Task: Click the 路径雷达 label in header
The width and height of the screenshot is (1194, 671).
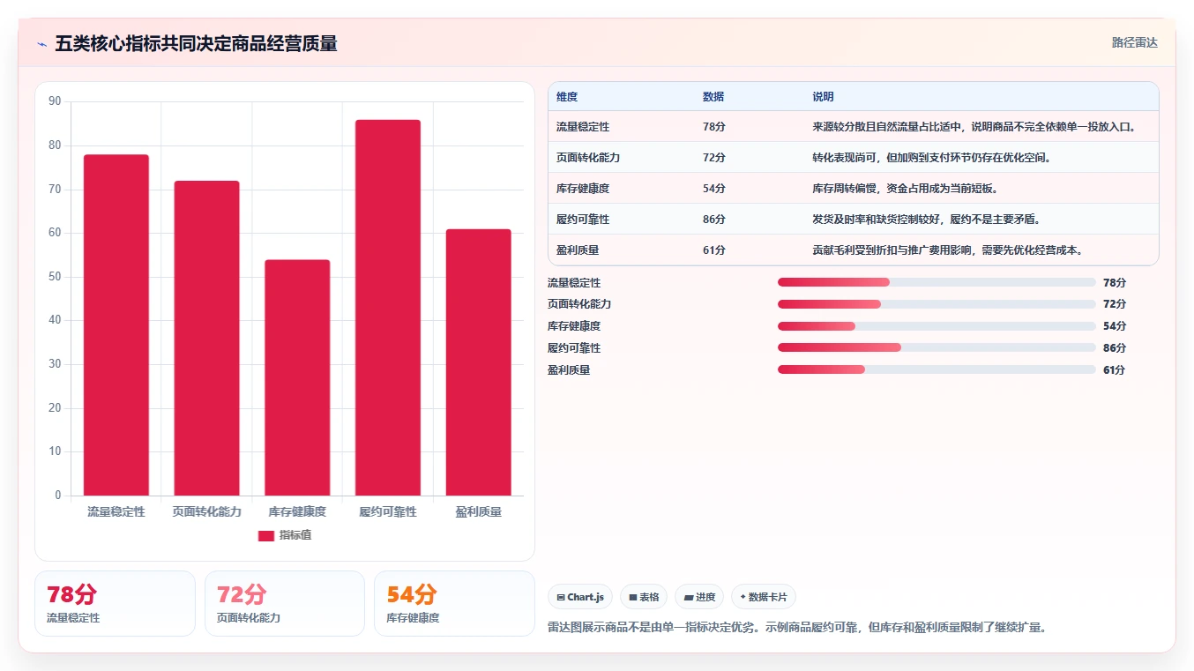Action: pos(1134,42)
